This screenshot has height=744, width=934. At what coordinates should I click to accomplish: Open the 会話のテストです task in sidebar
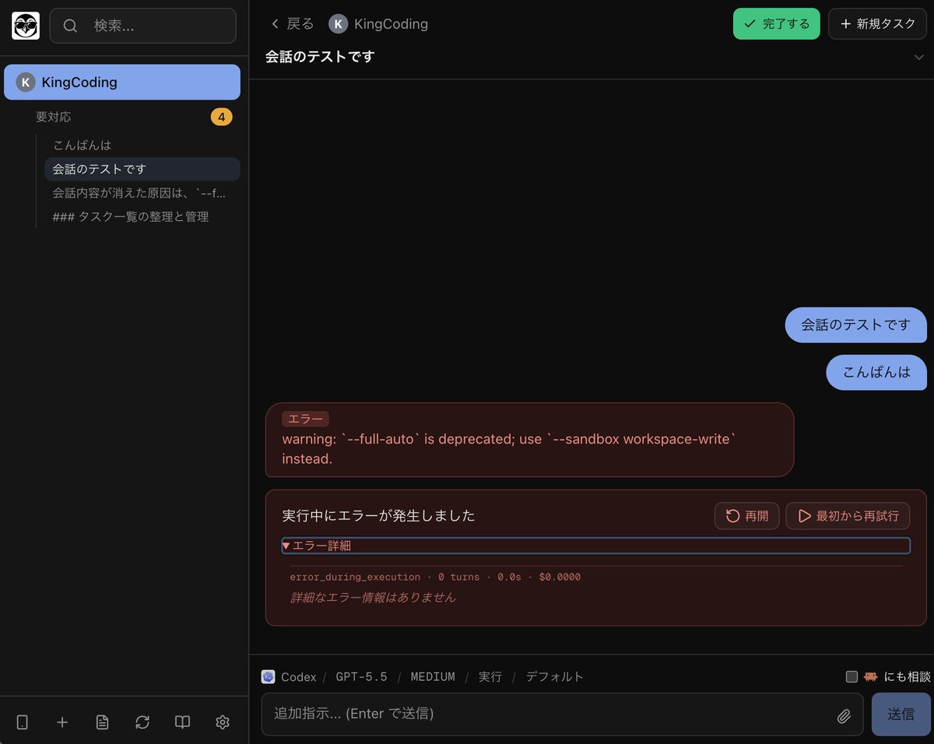(x=142, y=169)
